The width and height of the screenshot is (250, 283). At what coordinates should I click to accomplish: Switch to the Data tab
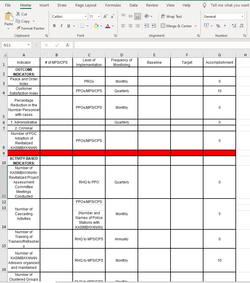pos(133,5)
